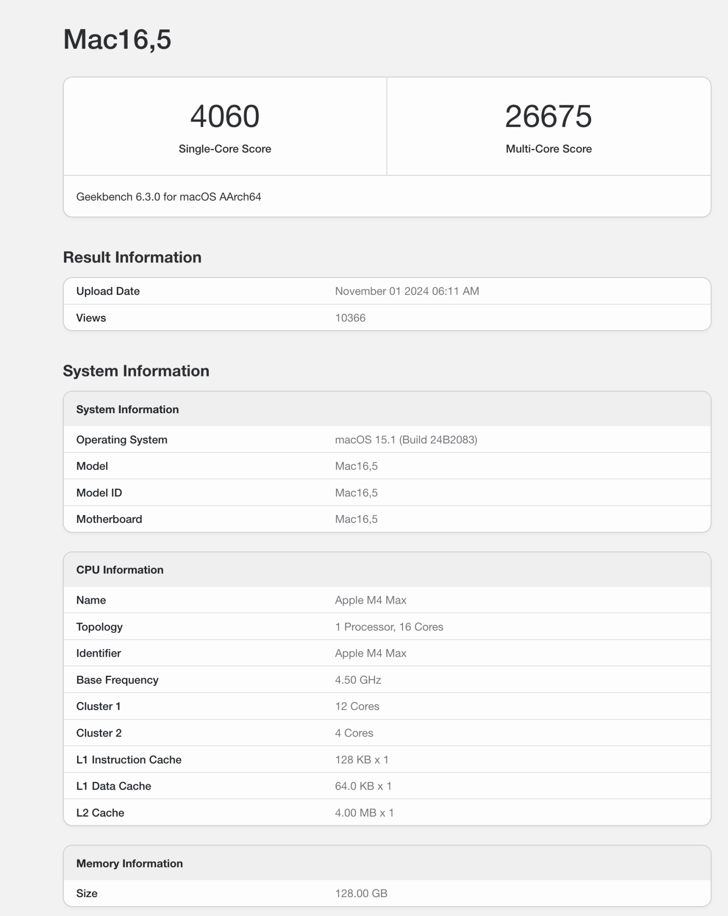Click the Model row label

pyautogui.click(x=92, y=466)
